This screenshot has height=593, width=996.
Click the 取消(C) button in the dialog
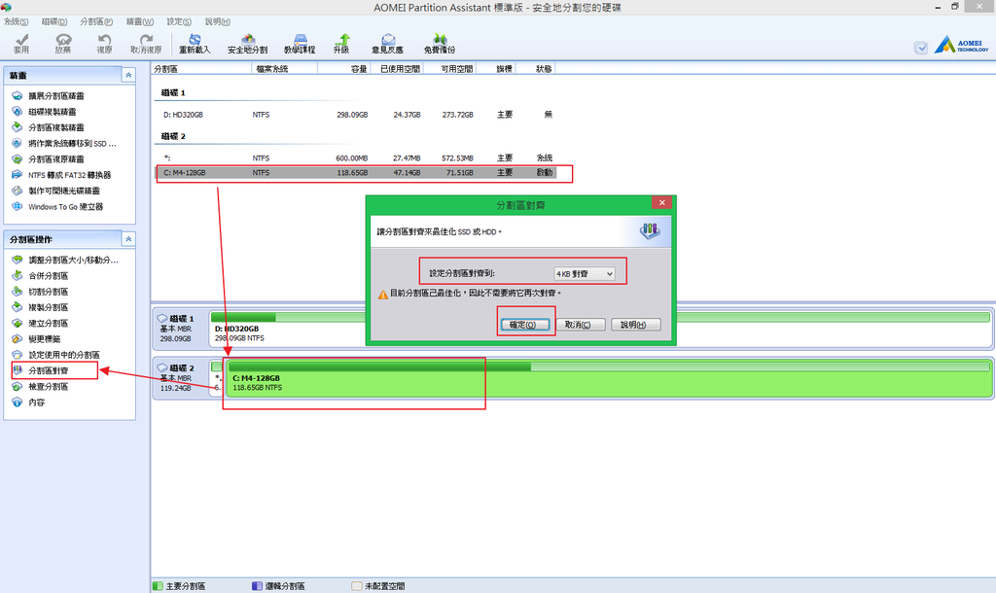579,325
